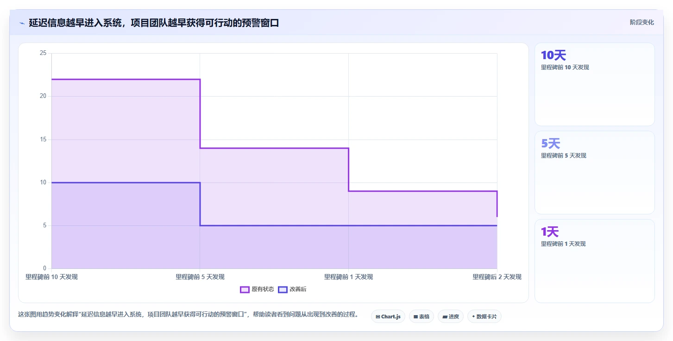
Task: Click the 里程碑前 10 天发现 axis label
Action: point(51,277)
